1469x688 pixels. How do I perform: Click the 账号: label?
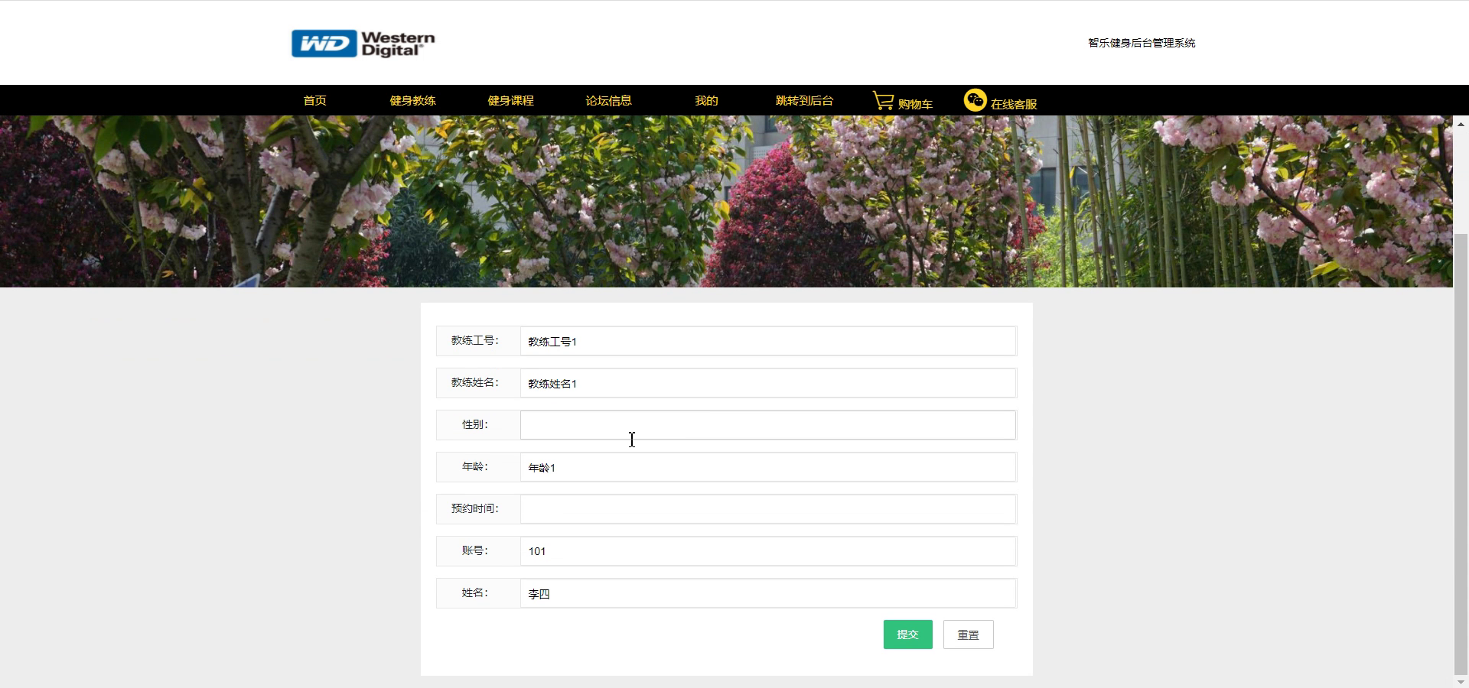474,551
